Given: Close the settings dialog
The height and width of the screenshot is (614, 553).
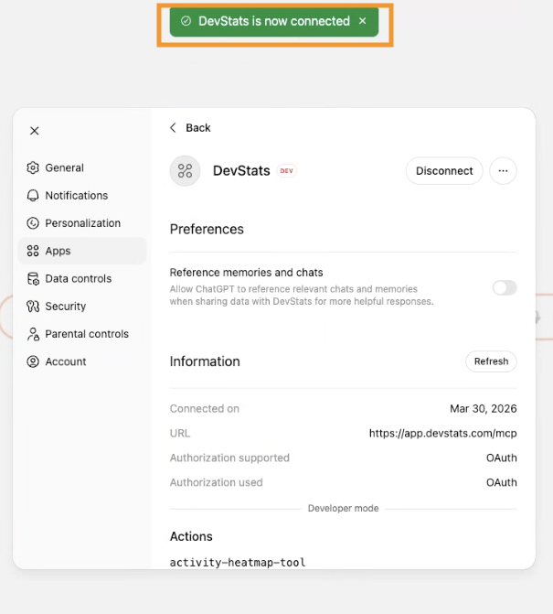Looking at the screenshot, I should click(35, 131).
